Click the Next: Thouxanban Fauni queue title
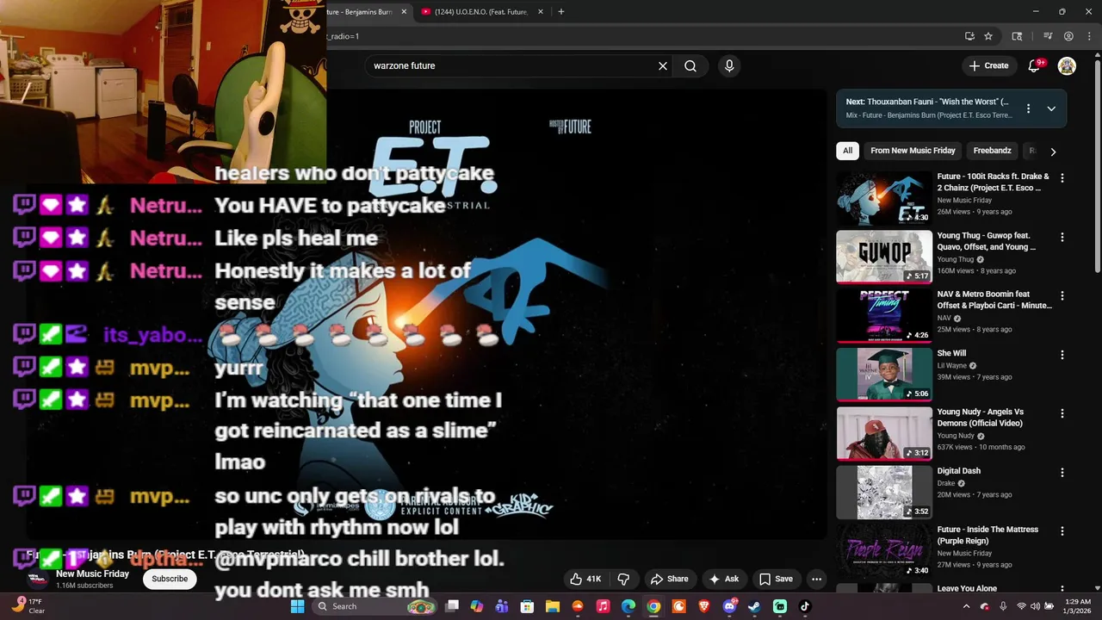 click(926, 102)
